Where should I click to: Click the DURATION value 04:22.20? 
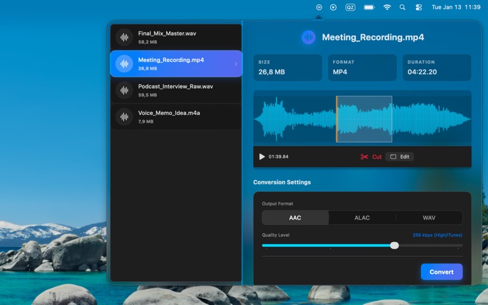coord(422,72)
